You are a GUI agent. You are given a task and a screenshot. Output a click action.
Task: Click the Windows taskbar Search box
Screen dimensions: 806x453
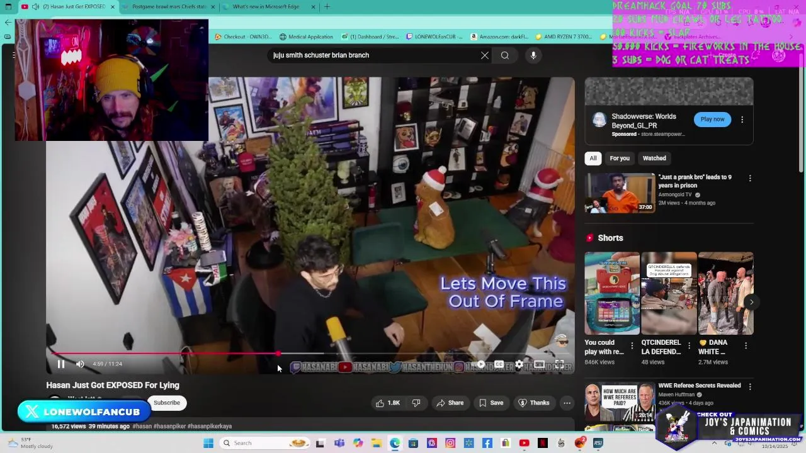[x=264, y=443]
